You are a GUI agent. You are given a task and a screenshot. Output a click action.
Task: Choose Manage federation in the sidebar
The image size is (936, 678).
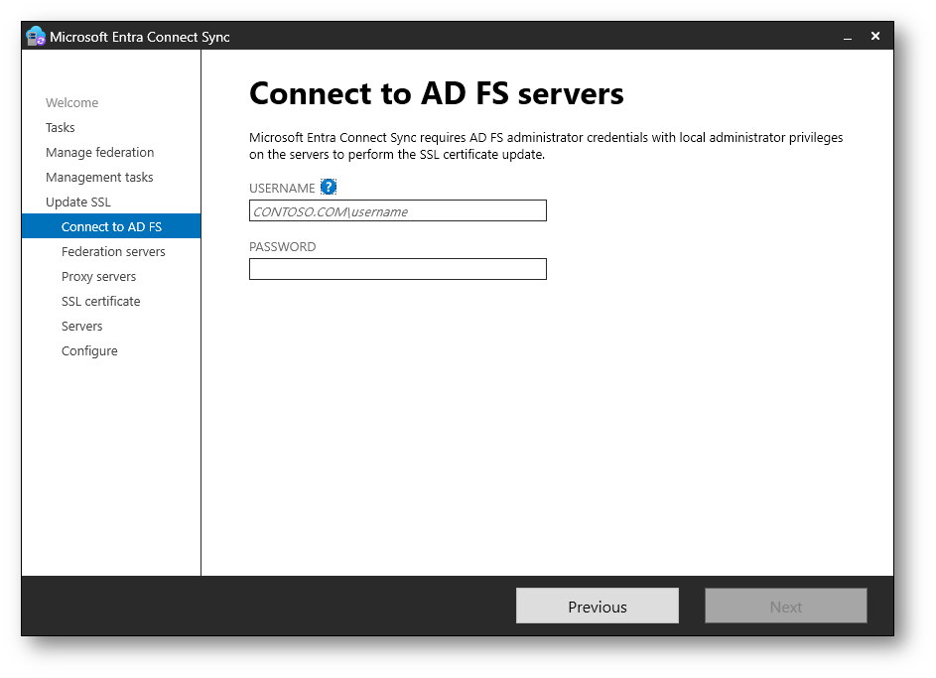[99, 153]
